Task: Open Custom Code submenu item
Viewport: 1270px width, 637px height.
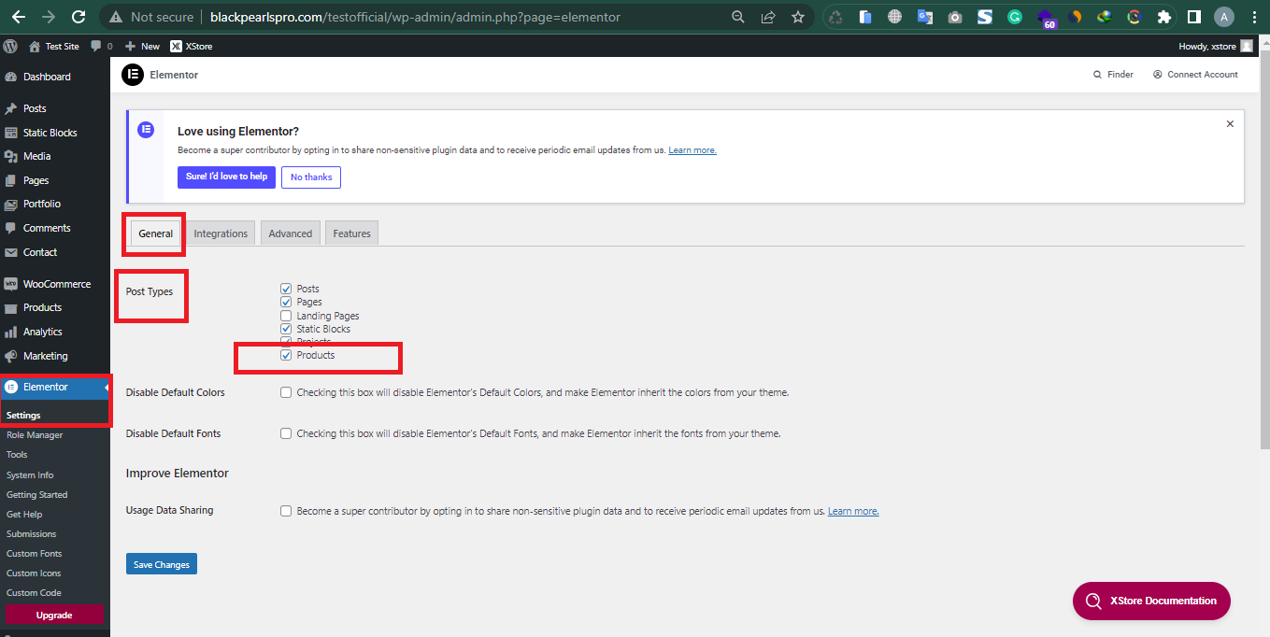Action: click(34, 592)
